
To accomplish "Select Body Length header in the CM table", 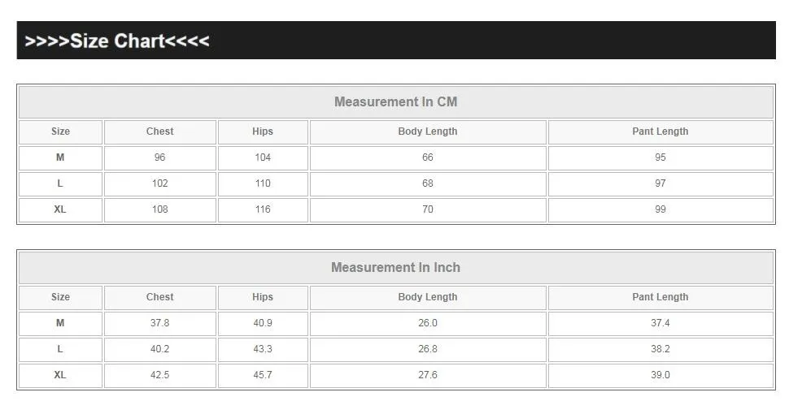I will pos(427,132).
